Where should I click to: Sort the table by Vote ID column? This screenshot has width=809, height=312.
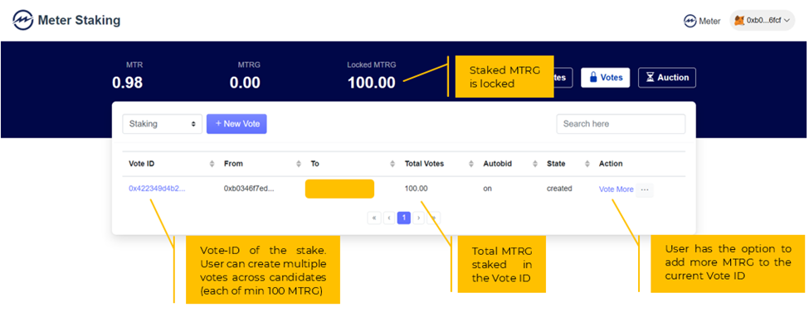click(212, 164)
